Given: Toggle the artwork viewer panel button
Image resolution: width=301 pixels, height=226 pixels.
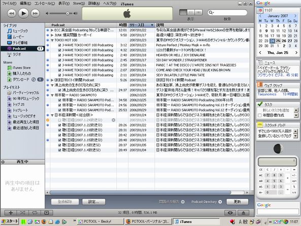Looking at the screenshot, I should (x=47, y=213).
